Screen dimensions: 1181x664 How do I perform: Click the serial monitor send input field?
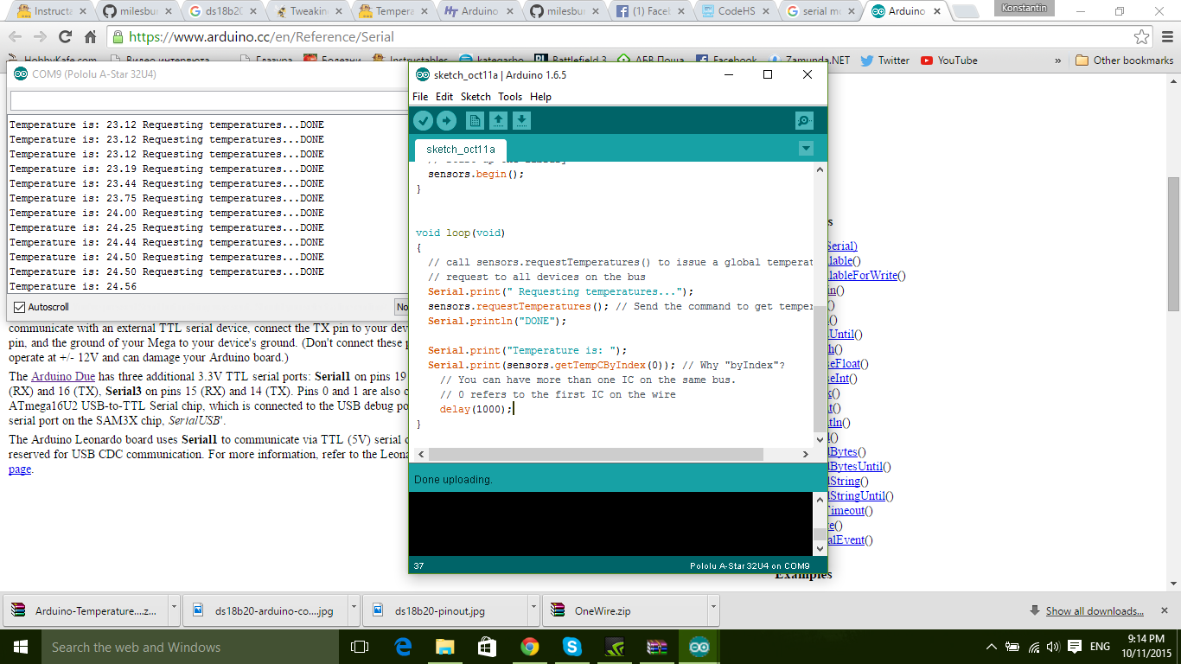pyautogui.click(x=207, y=101)
